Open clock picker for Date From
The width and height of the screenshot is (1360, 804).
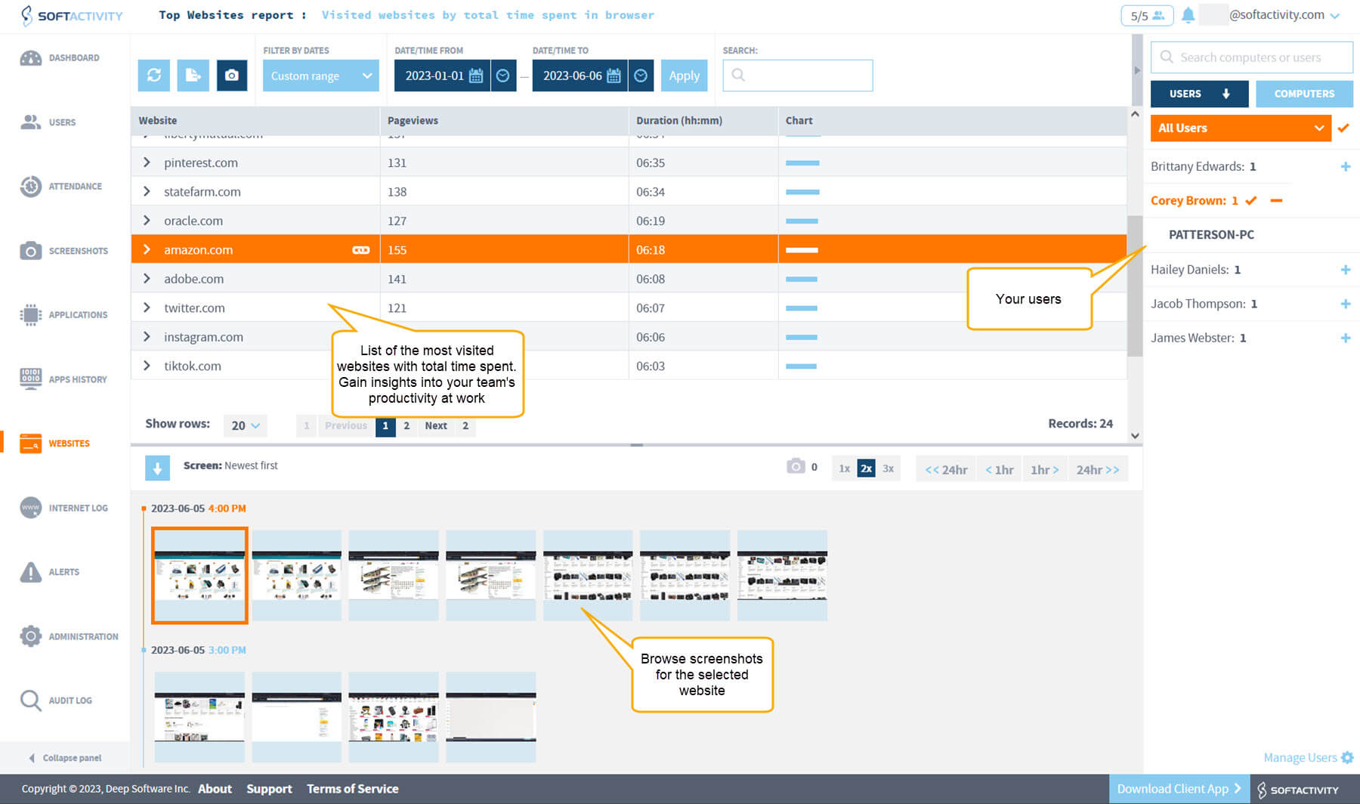[503, 76]
